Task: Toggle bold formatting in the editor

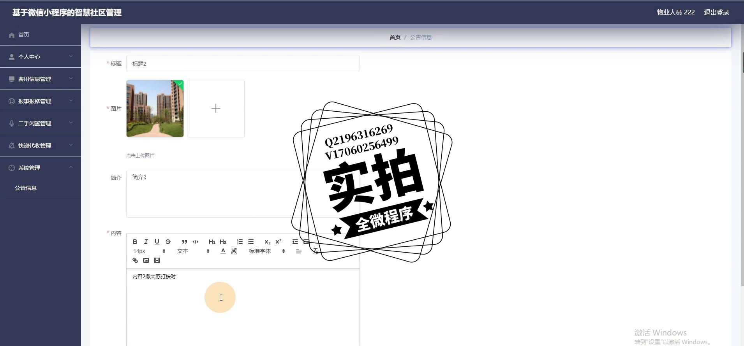Action: pos(135,242)
